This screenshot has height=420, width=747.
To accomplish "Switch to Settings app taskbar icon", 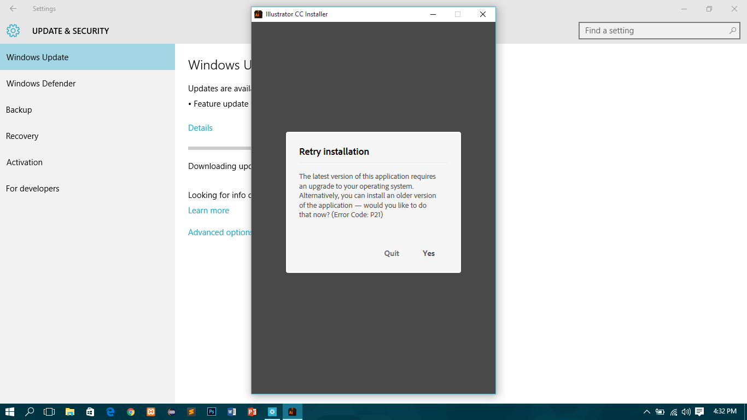I will click(272, 412).
